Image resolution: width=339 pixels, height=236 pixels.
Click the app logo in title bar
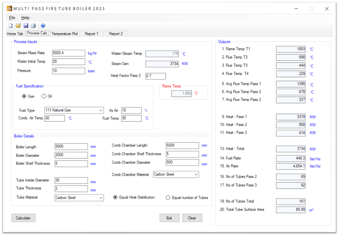9,9
